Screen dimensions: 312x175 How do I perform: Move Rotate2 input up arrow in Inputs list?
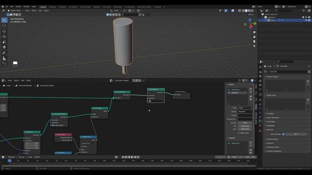pyautogui.click(x=251, y=96)
